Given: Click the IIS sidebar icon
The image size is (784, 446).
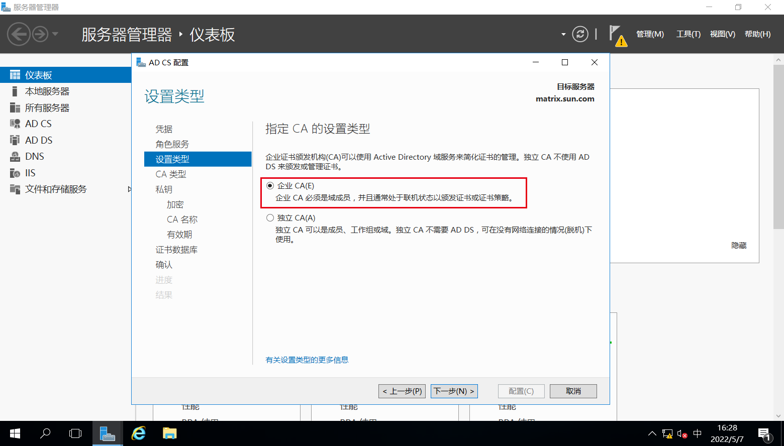Looking at the screenshot, I should pos(15,173).
